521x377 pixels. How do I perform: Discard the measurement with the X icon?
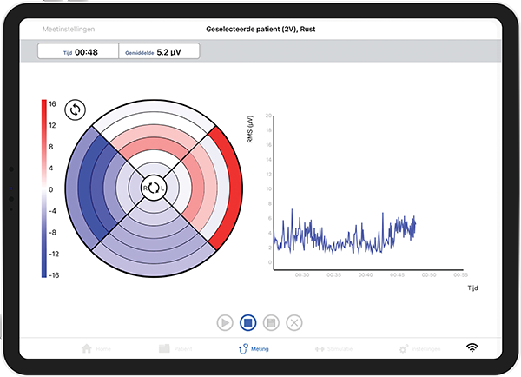click(294, 323)
